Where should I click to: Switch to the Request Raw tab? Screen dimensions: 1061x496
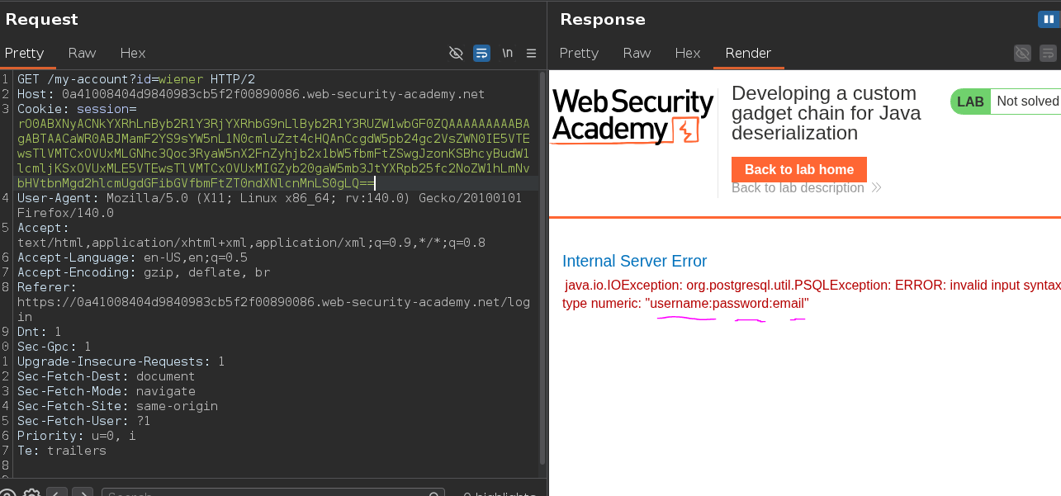[82, 53]
